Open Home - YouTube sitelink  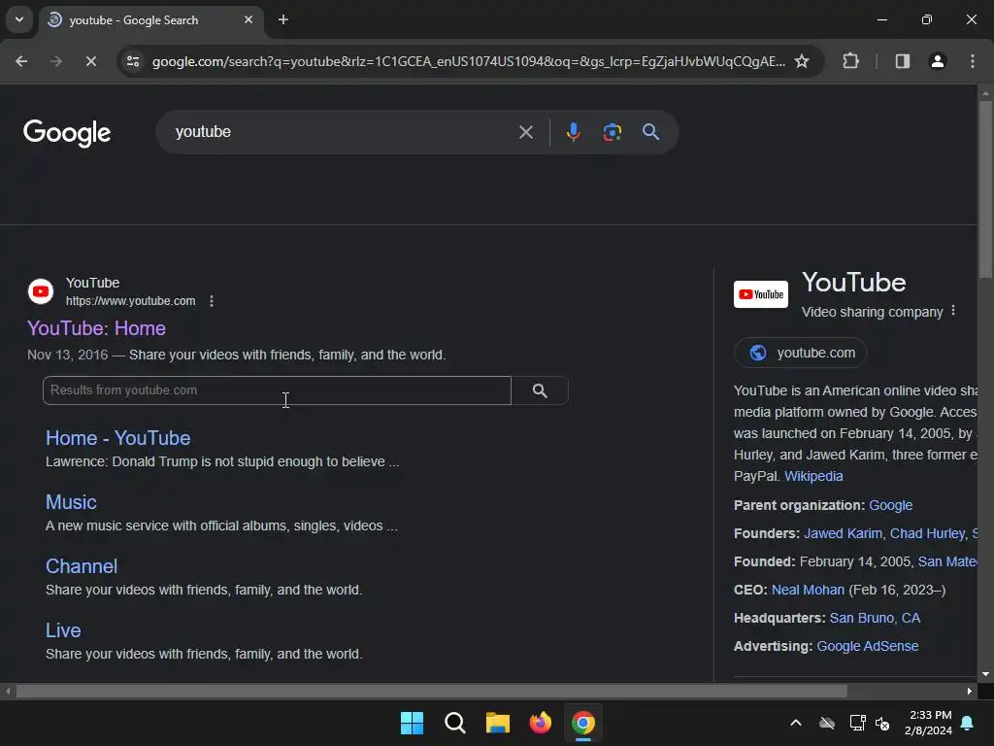click(x=117, y=438)
